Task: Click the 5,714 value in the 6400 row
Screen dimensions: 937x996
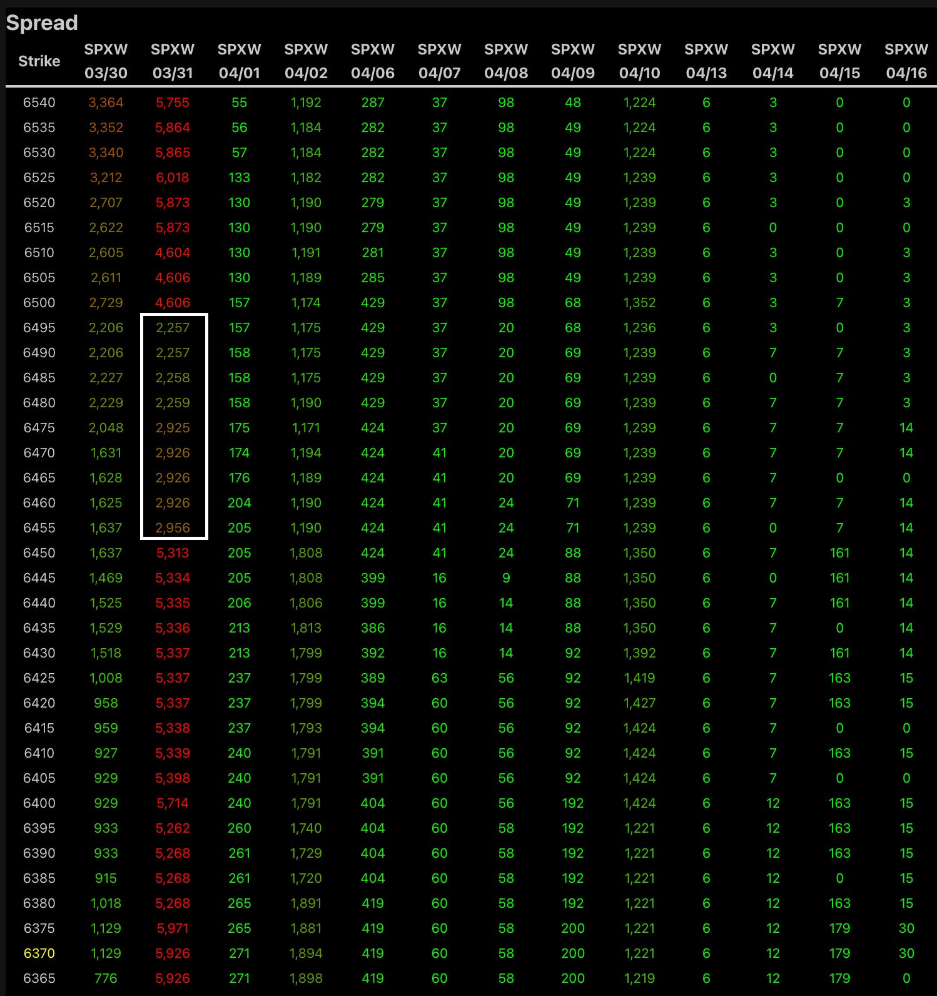Action: [x=173, y=803]
